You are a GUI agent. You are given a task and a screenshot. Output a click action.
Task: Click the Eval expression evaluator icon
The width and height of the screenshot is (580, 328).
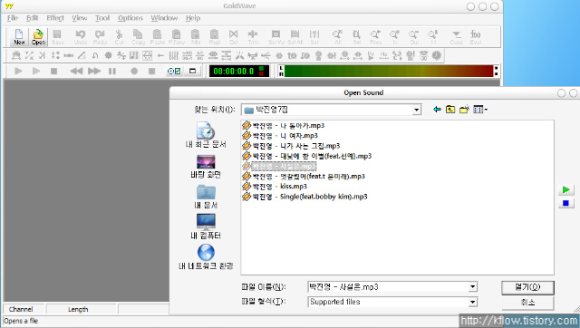pyautogui.click(x=476, y=37)
